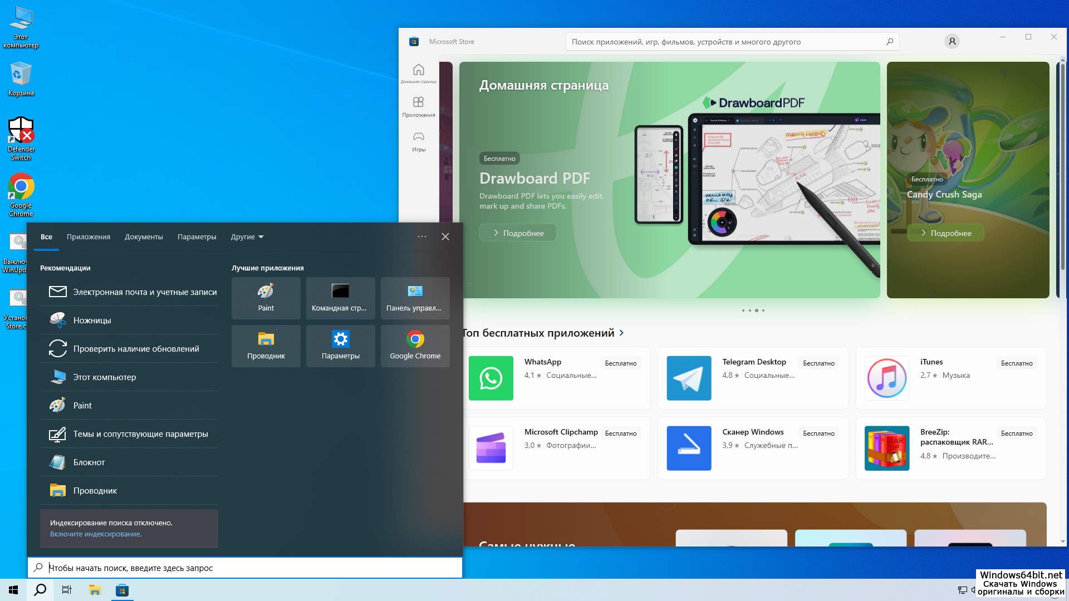1069x601 pixels.
Task: Expand the Другие dropdown filter
Action: point(247,237)
